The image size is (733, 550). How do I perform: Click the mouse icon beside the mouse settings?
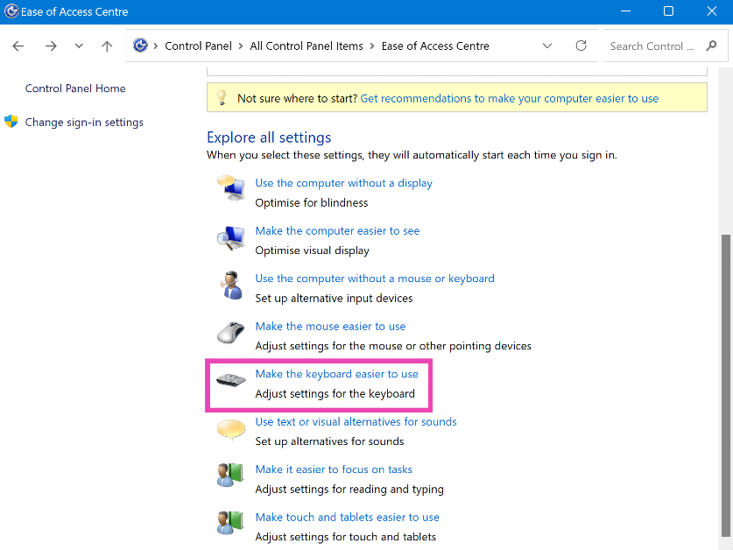[230, 333]
